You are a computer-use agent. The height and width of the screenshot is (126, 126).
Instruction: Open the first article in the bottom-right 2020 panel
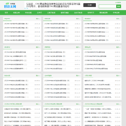[98, 109]
